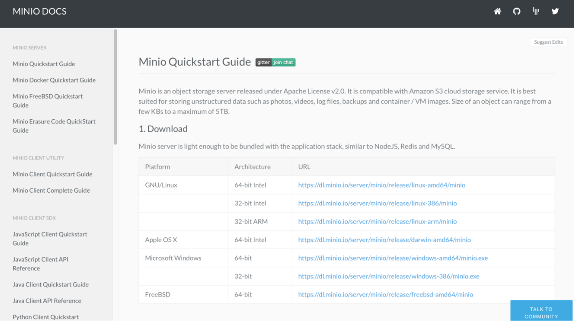Image resolution: width=576 pixels, height=327 pixels.
Task: Click the Suggest Edits button
Action: point(548,42)
